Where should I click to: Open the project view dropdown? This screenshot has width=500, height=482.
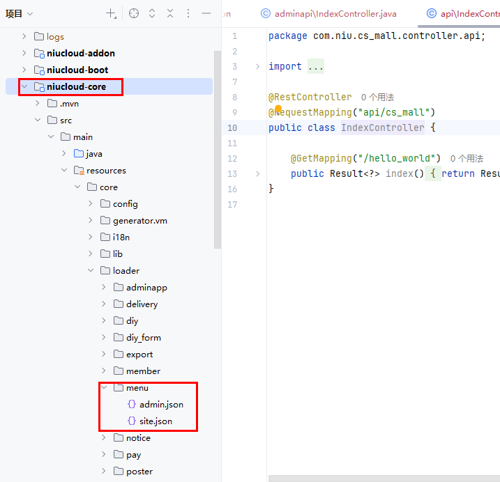20,13
